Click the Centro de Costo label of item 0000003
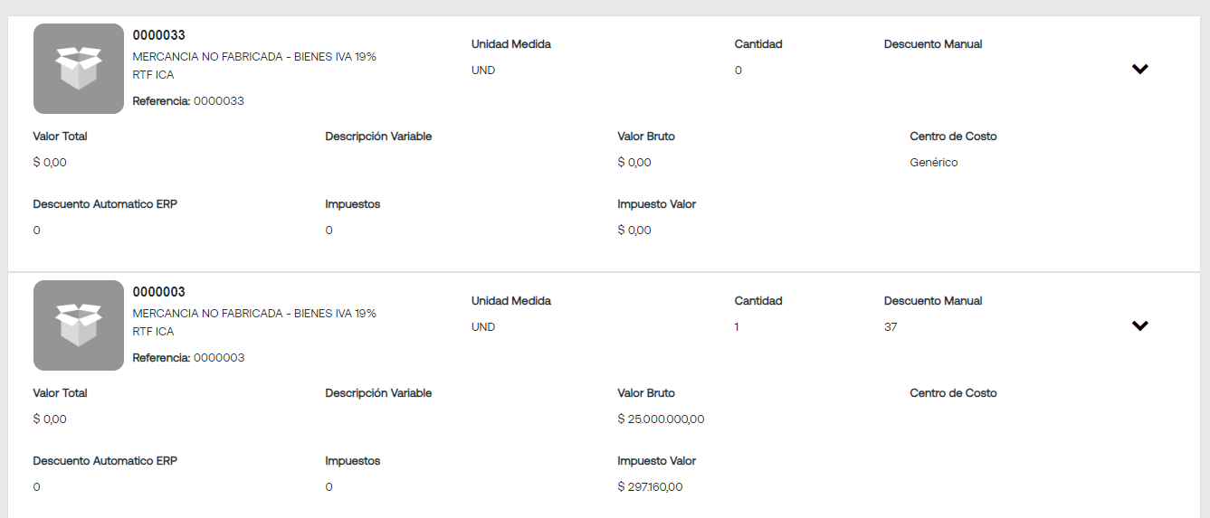 tap(954, 393)
